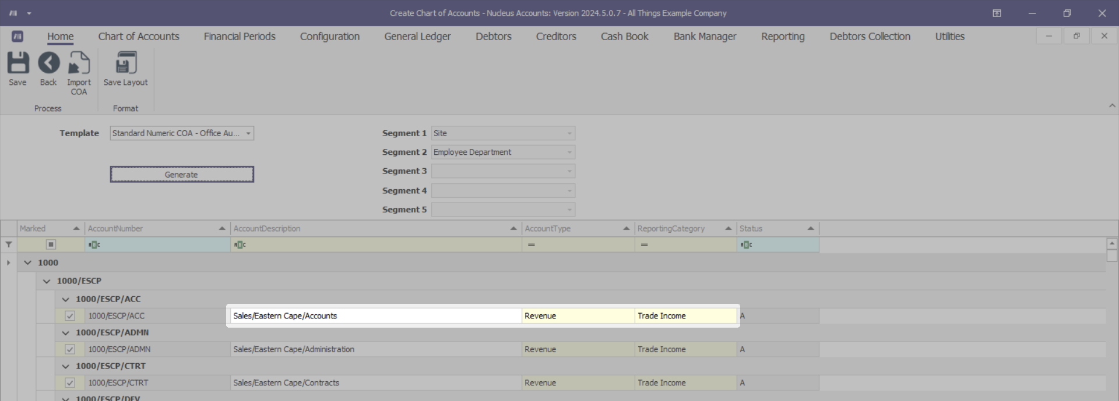
Task: Click the vertical scrollbar thumb
Action: 1112,255
